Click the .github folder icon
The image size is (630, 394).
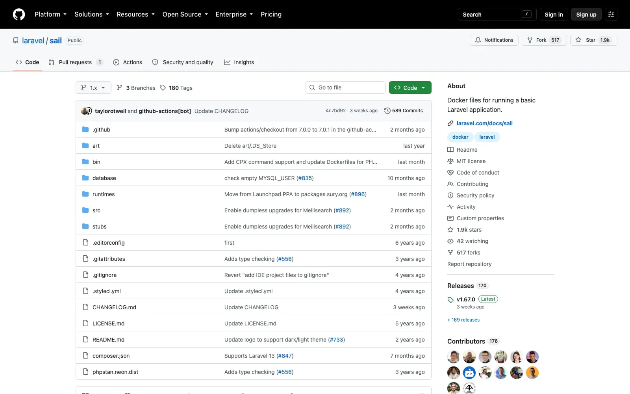[85, 129]
